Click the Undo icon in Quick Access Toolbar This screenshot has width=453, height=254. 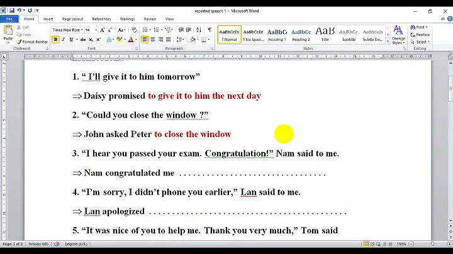coord(19,11)
